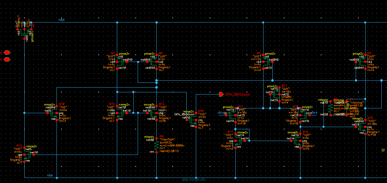
Task: Click the vdd net label text
Action: [x=61, y=20]
